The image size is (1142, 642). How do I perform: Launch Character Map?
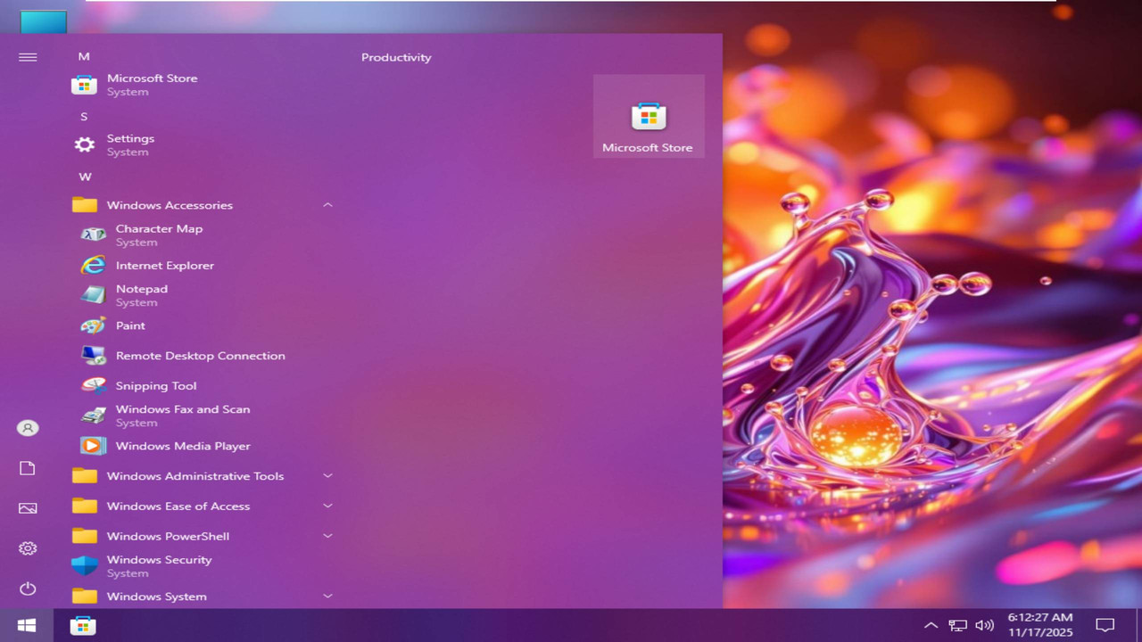tap(203, 235)
